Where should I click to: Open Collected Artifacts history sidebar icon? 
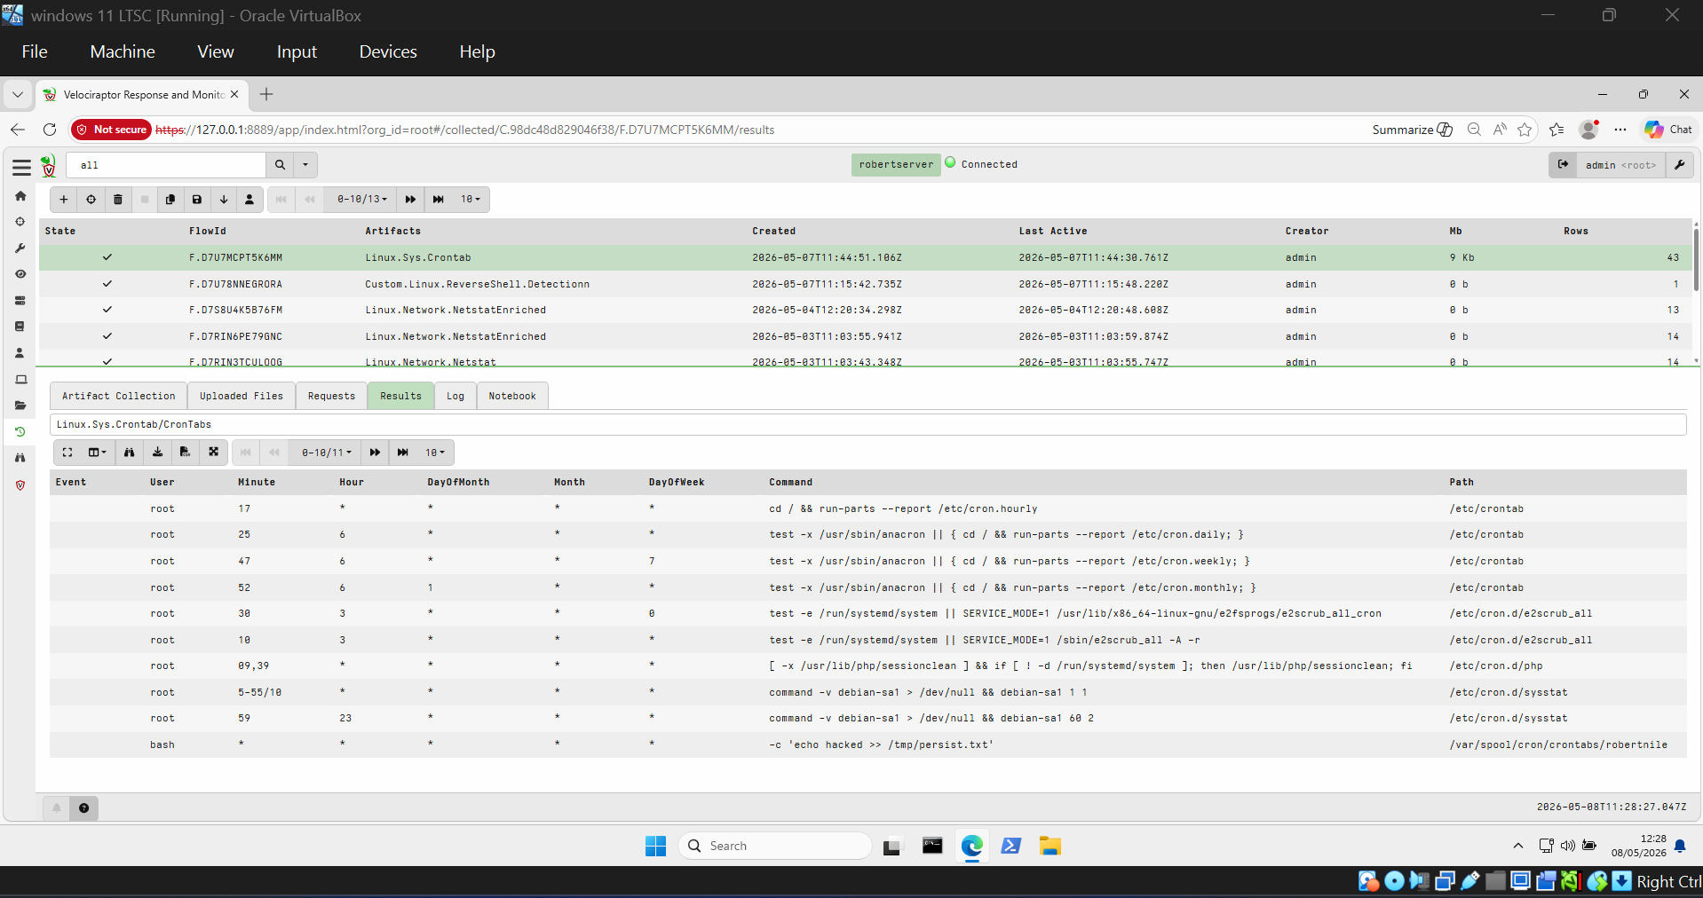[x=20, y=432]
